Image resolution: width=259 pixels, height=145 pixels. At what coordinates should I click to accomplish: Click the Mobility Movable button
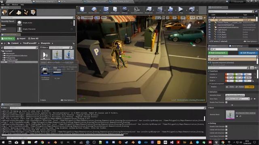(249, 87)
